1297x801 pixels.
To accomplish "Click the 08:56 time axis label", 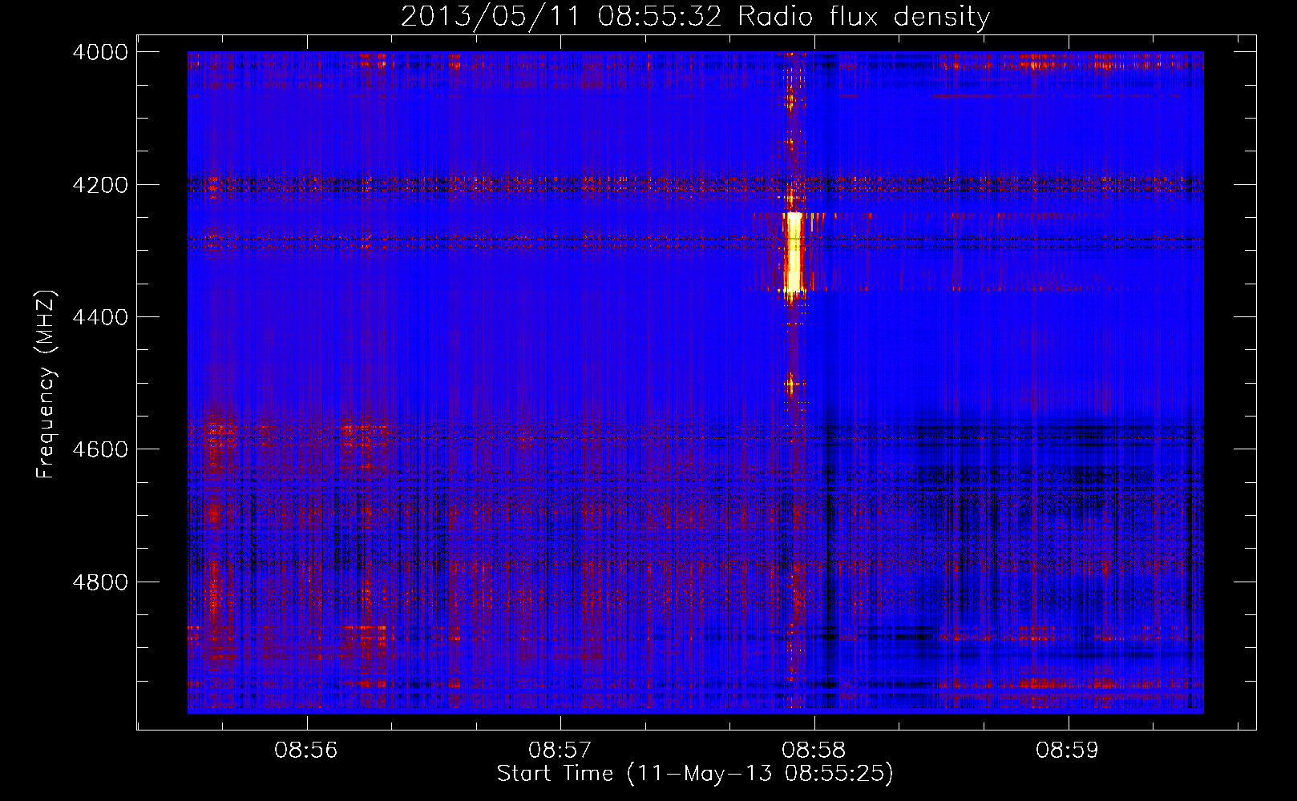I will coord(306,751).
